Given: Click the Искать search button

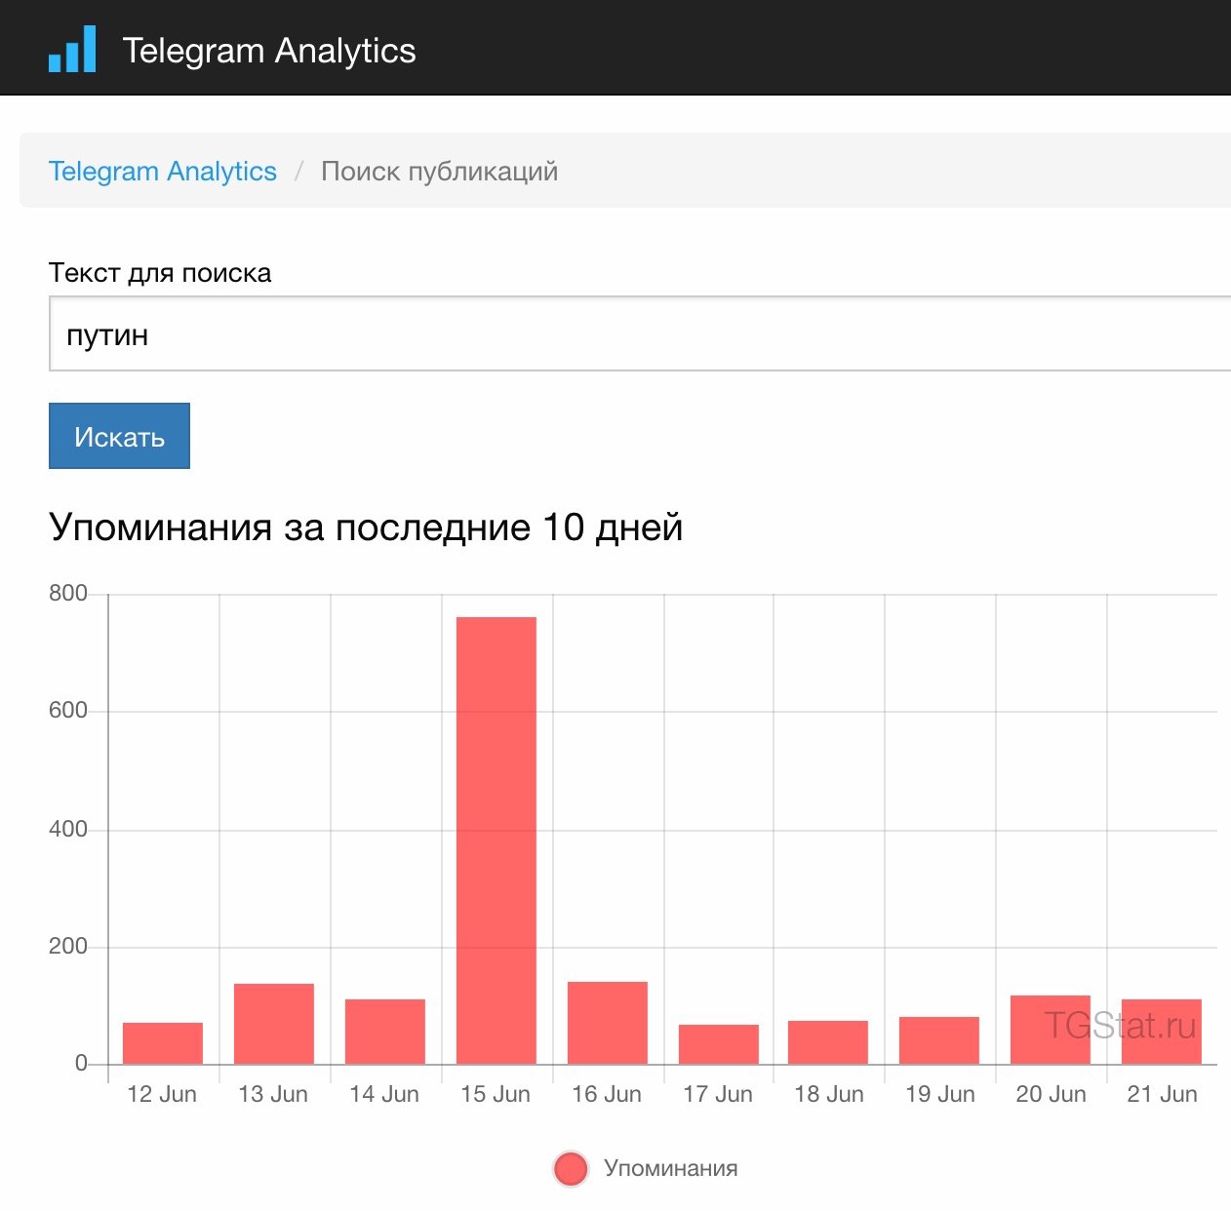Looking at the screenshot, I should pos(119,436).
